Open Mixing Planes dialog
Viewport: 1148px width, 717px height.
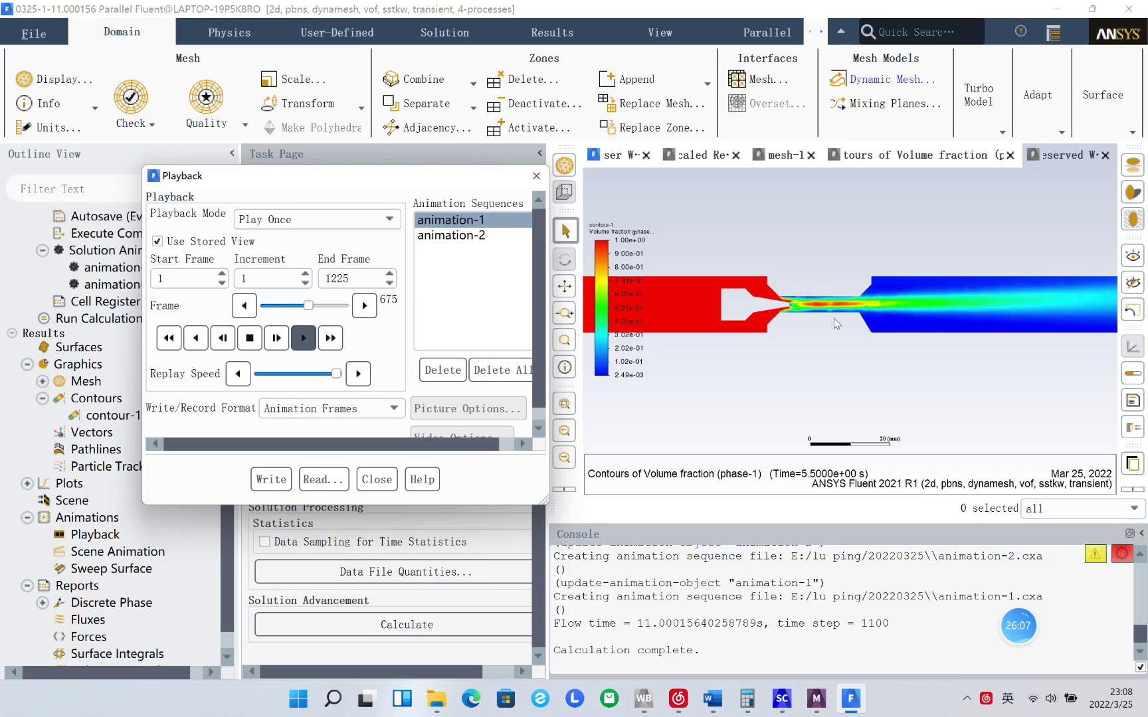point(886,104)
